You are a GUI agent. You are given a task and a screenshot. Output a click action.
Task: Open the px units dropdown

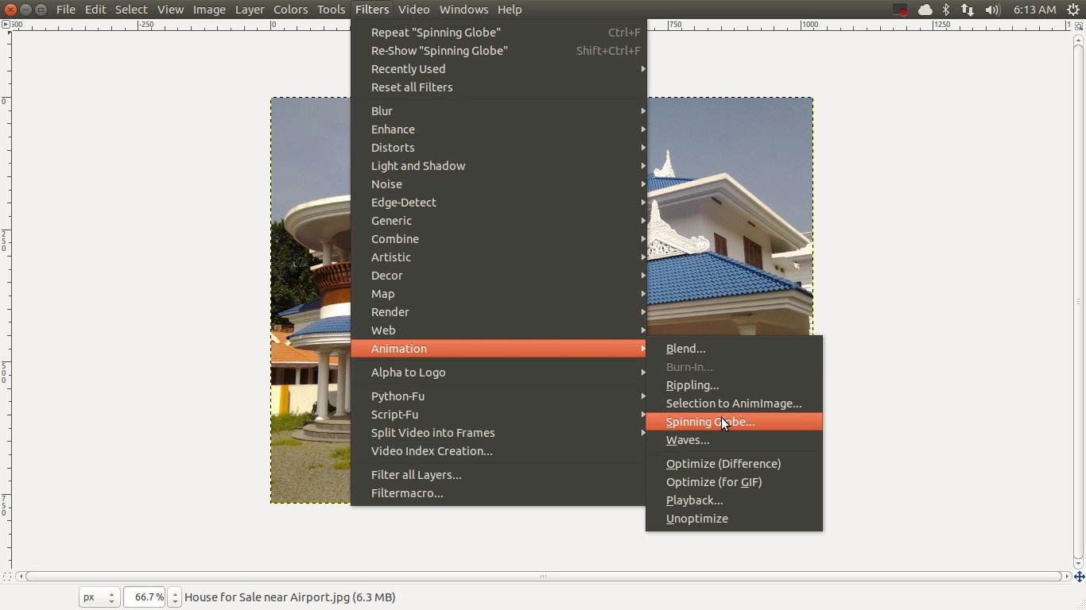[99, 596]
